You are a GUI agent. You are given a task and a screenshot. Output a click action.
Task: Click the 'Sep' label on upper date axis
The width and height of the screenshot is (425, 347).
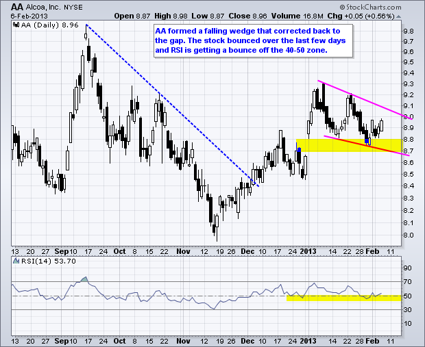point(61,251)
